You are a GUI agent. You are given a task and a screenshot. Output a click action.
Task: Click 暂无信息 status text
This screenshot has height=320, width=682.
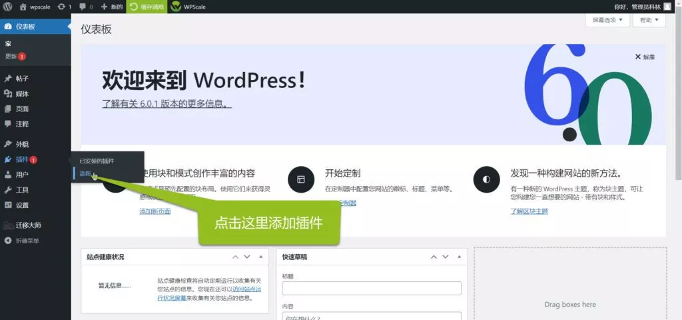point(115,286)
